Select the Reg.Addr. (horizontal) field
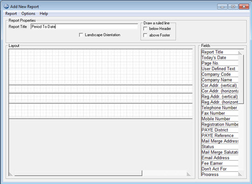The width and height of the screenshot is (252, 184). pyautogui.click(x=220, y=102)
